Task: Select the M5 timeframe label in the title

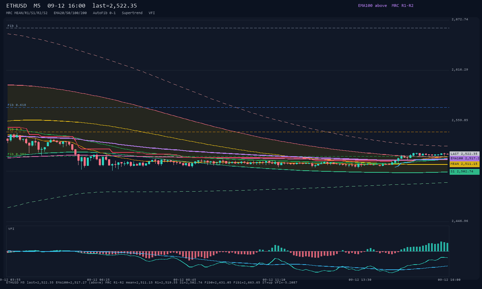Action: [x=37, y=6]
